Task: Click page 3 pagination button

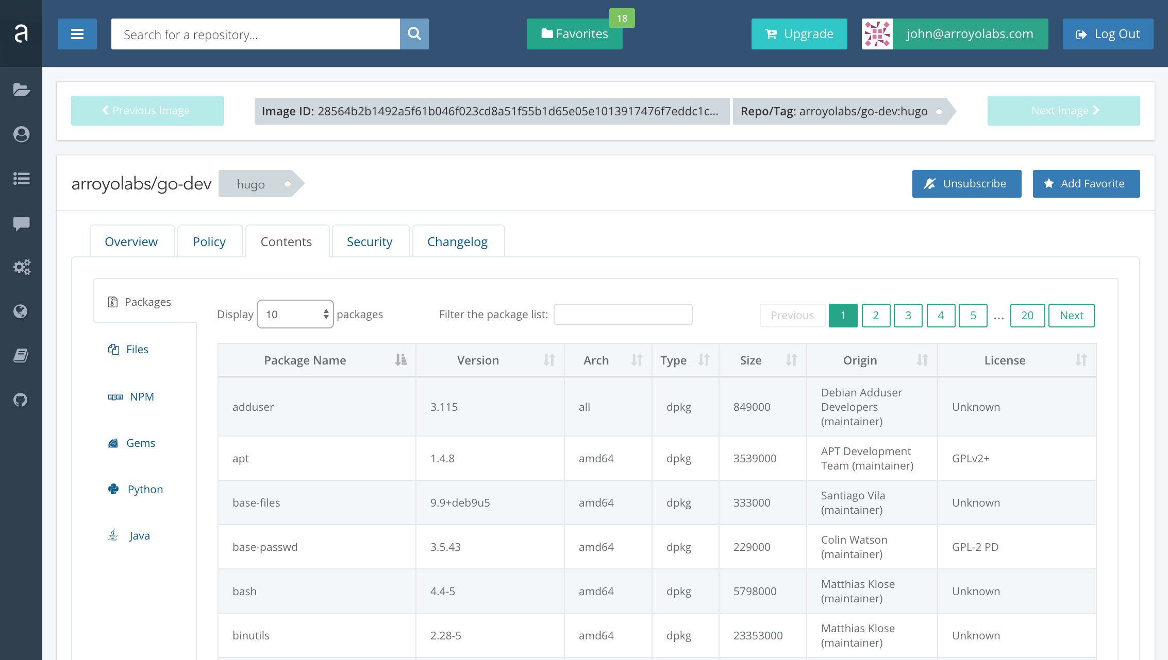Action: [x=907, y=315]
